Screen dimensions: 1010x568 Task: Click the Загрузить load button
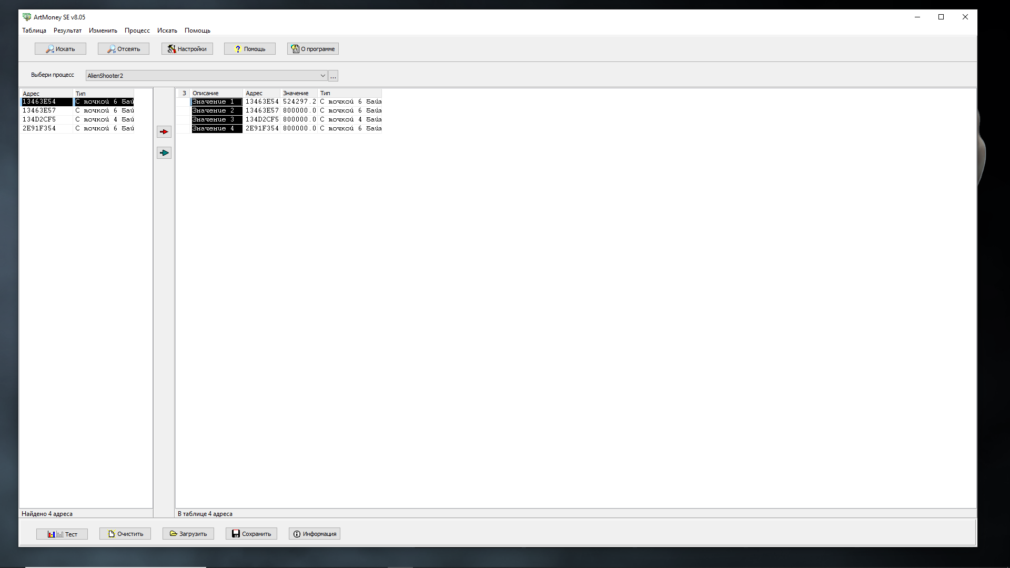pos(188,534)
